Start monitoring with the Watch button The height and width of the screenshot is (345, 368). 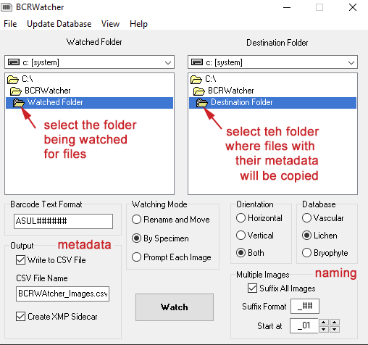175,307
